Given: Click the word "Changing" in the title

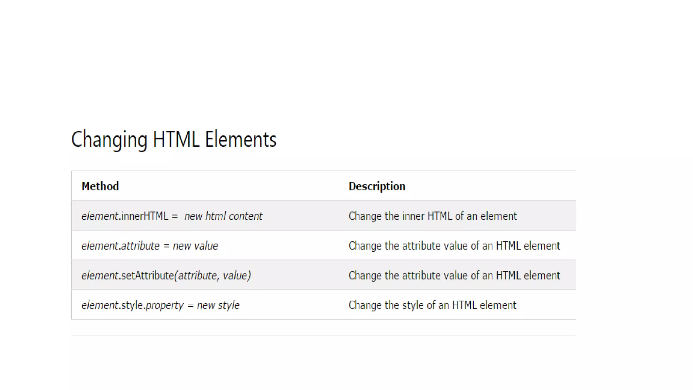Looking at the screenshot, I should pyautogui.click(x=109, y=139).
